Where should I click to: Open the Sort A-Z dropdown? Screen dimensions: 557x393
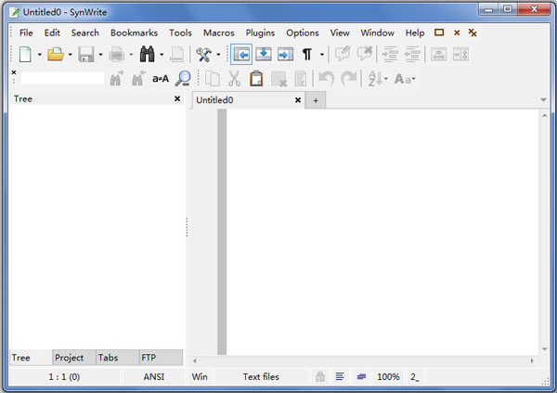[x=378, y=79]
